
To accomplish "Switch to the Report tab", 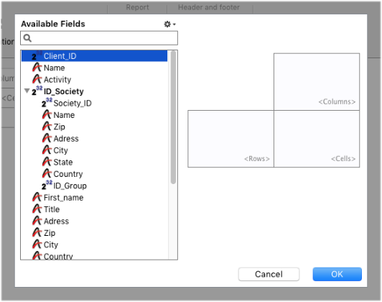I will click(137, 7).
